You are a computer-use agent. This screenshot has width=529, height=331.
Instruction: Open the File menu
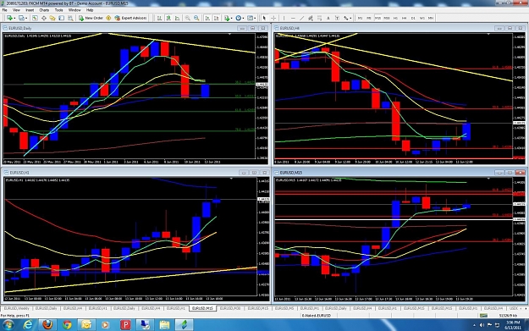point(5,10)
